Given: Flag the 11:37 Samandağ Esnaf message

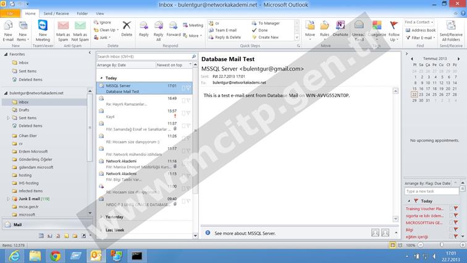Looking at the screenshot, I should (188, 126).
